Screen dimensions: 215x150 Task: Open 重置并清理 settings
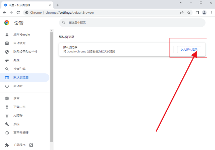(25, 133)
